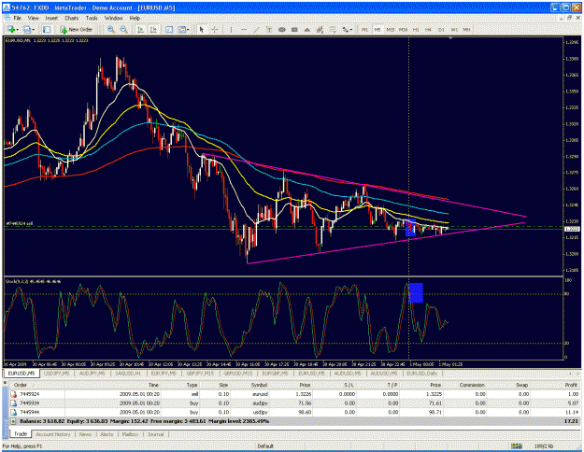Zoom in on the chart
This screenshot has width=584, height=452.
coord(110,29)
